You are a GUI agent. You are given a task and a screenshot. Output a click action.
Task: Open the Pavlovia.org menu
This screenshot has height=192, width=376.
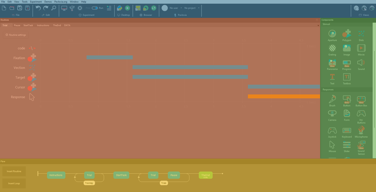[x=61, y=2]
